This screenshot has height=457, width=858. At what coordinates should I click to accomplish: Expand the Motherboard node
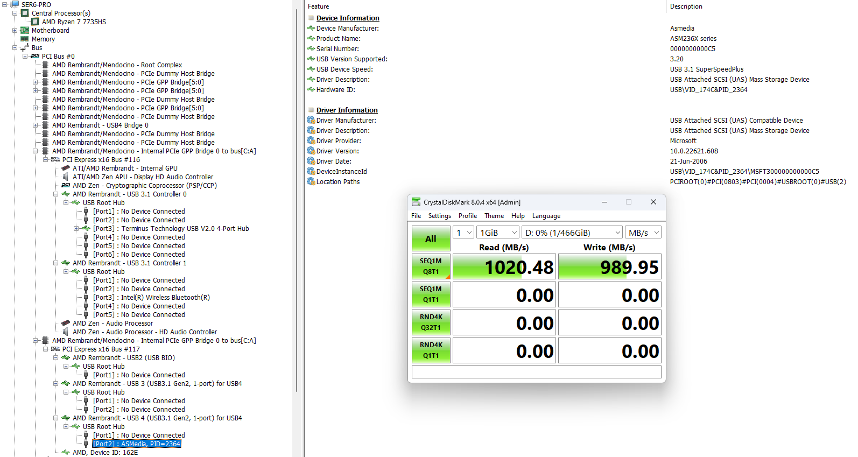click(x=15, y=30)
